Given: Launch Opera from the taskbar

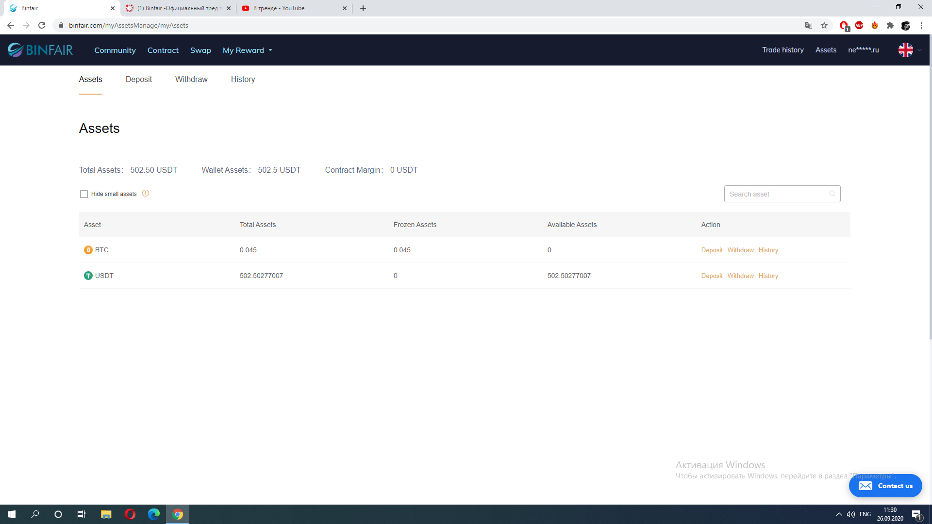Looking at the screenshot, I should (130, 514).
